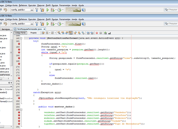Collapse fold at line 160 jButton2ActionPerformed
Image resolution: width=178 pixels, height=129 pixels.
coord(21,38)
